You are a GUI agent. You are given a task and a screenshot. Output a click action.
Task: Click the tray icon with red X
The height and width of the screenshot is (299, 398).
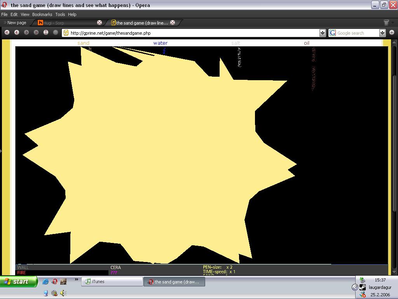click(363, 294)
